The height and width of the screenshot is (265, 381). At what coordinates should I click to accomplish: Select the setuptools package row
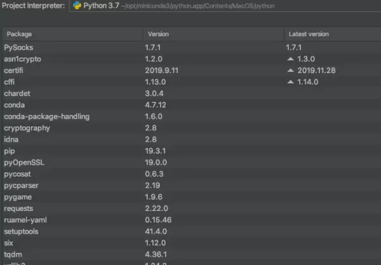(192, 231)
